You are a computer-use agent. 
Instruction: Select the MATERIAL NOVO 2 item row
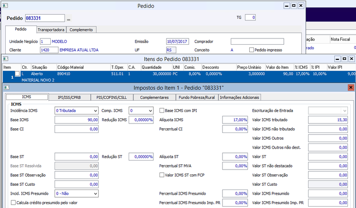[38, 80]
